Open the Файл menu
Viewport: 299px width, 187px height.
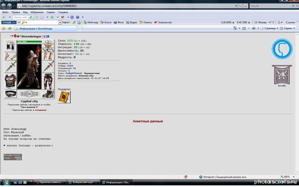coord(5,12)
